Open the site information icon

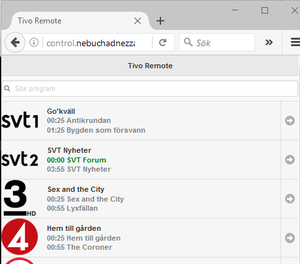pyautogui.click(x=34, y=42)
